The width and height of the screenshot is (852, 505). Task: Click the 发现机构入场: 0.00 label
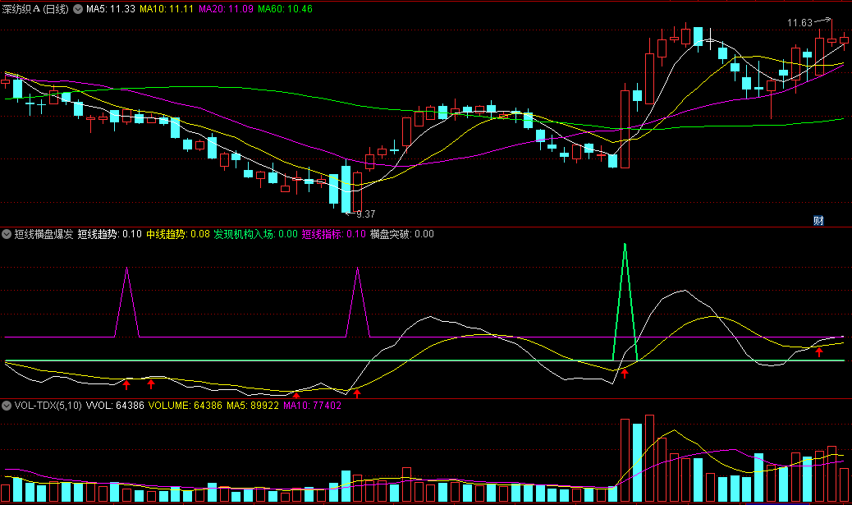click(255, 234)
